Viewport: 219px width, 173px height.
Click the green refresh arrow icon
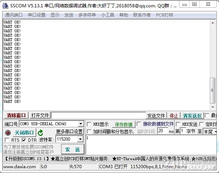click(x=41, y=133)
